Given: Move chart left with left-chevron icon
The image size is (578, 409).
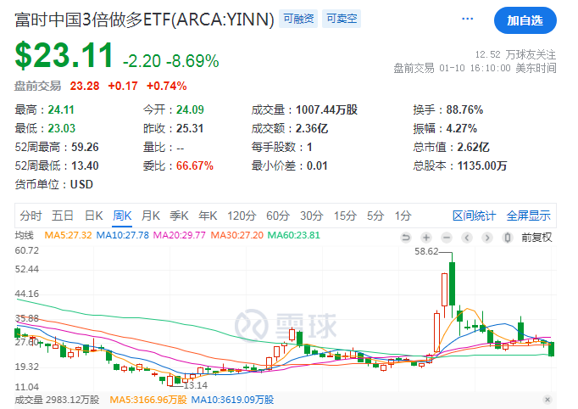Looking at the screenshot, I should [467, 238].
